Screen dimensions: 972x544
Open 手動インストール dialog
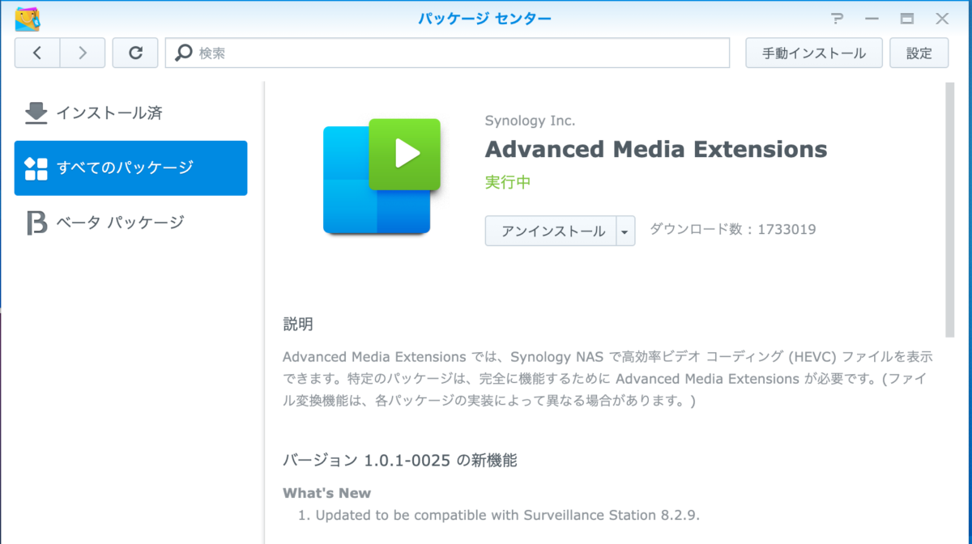pos(814,53)
